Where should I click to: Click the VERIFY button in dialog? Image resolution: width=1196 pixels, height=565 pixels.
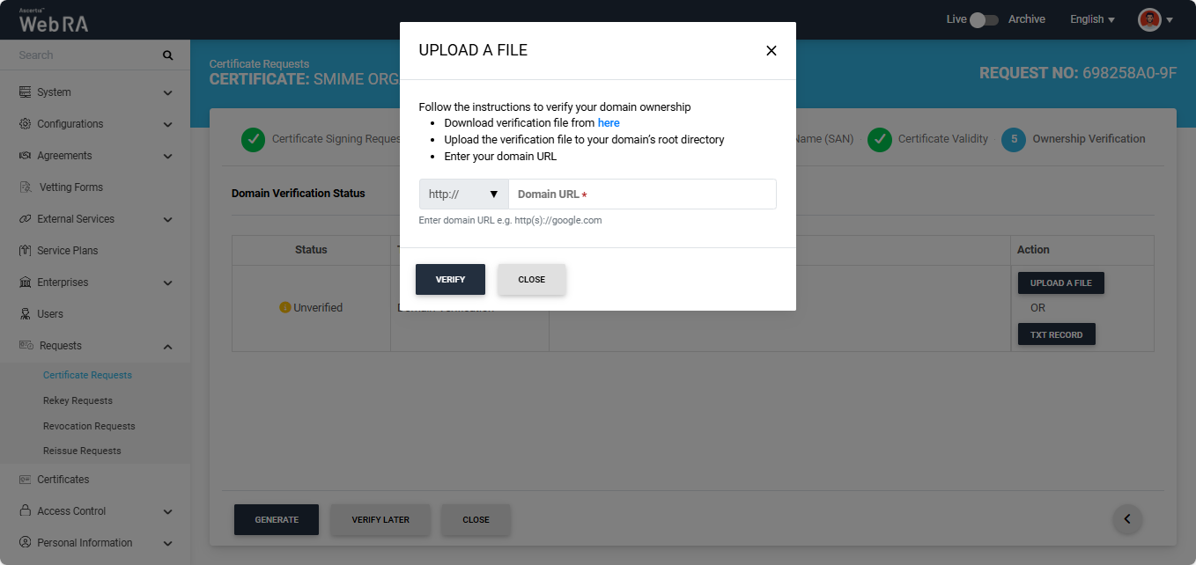click(450, 280)
